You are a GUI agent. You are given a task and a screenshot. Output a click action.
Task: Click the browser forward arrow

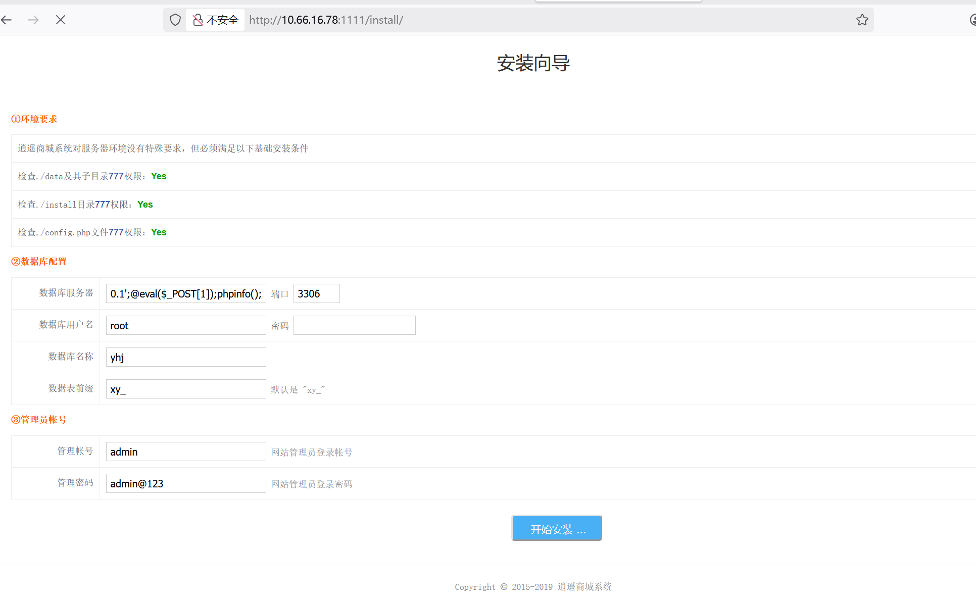[33, 20]
